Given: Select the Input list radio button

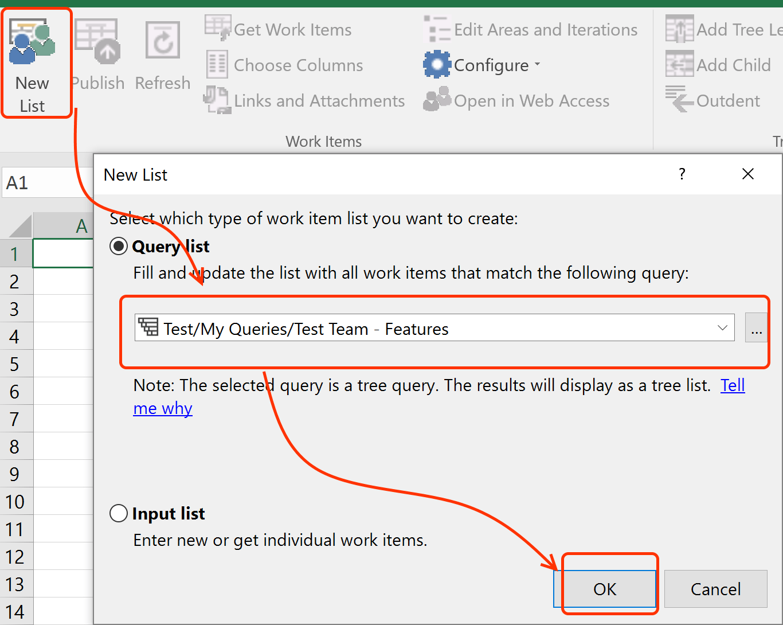Looking at the screenshot, I should [x=119, y=513].
